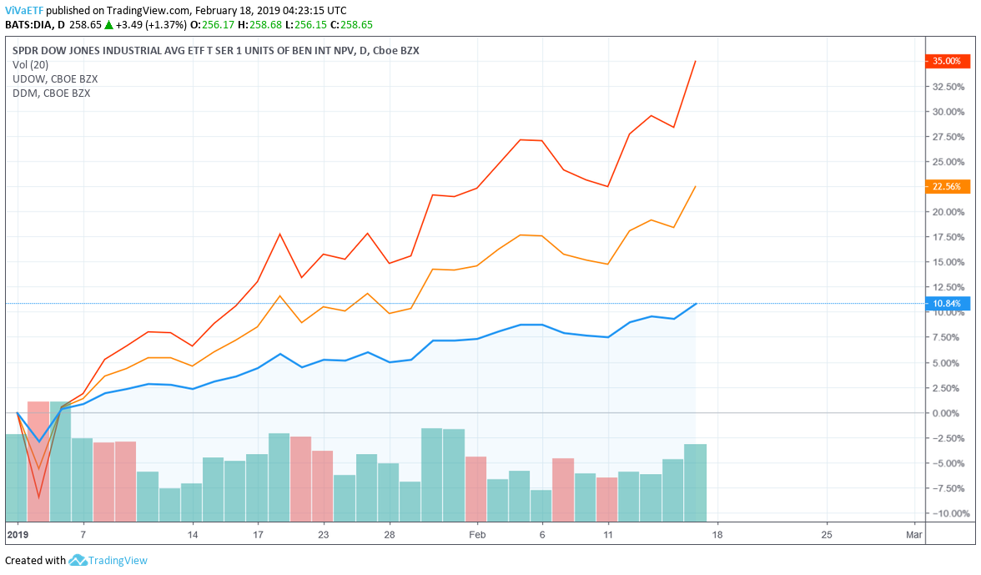Click the '25' date label on time axis
The height and width of the screenshot is (575, 981).
tap(827, 534)
